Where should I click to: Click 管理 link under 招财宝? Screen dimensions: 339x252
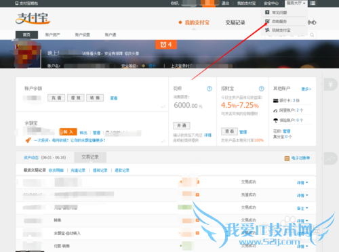pos(243,132)
